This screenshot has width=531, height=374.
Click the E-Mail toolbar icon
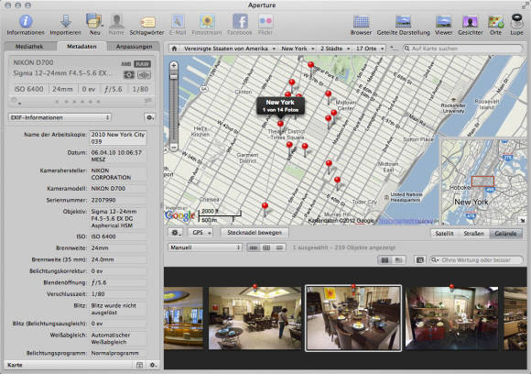click(x=178, y=21)
